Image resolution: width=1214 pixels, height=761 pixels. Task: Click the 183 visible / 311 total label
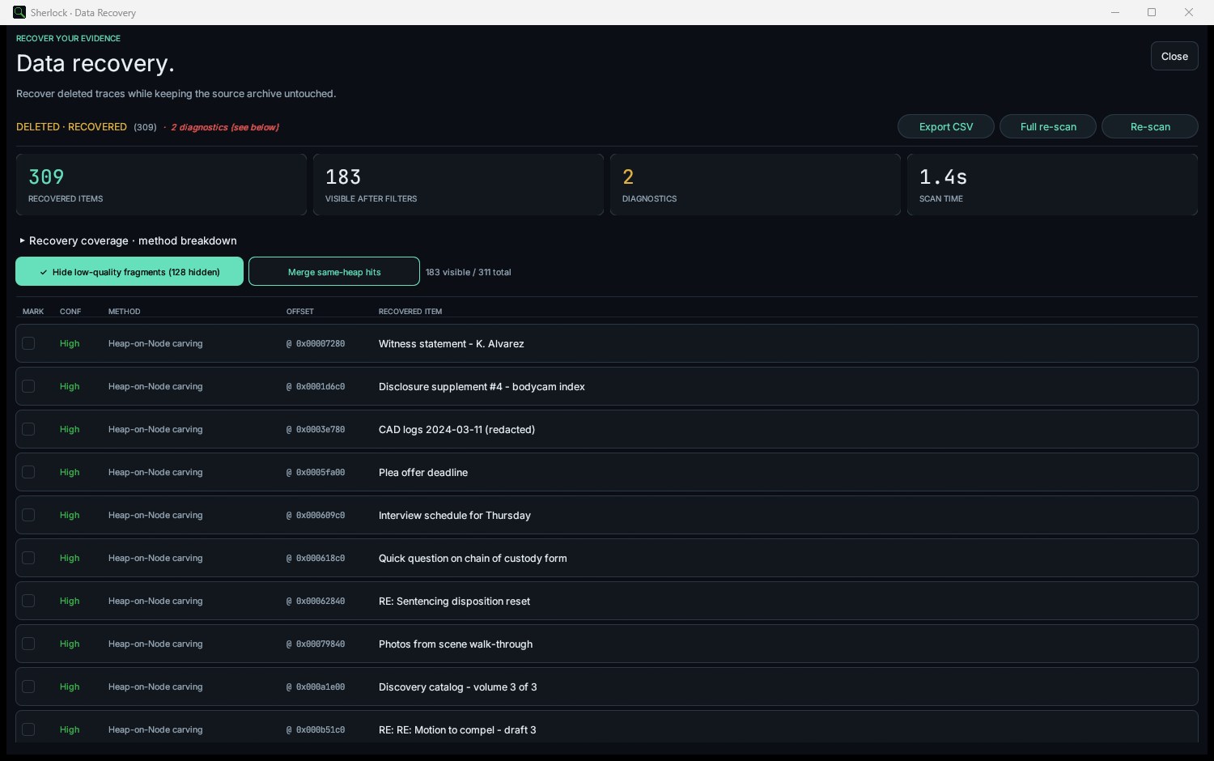[469, 272]
